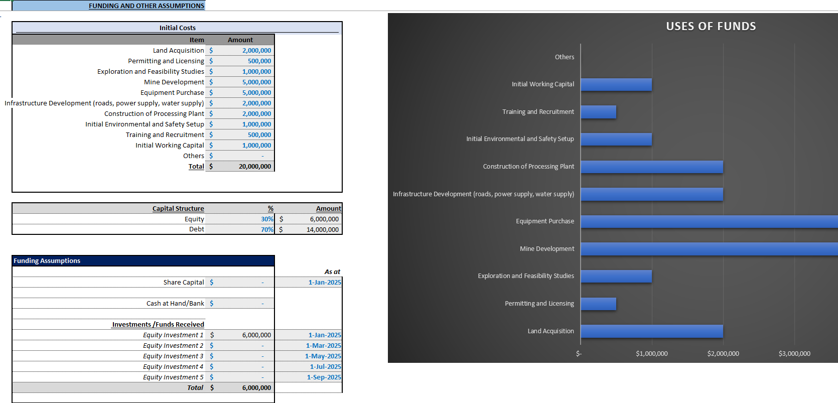Click the Equipment Purchase bar in chart
The height and width of the screenshot is (403, 838).
[x=709, y=221]
